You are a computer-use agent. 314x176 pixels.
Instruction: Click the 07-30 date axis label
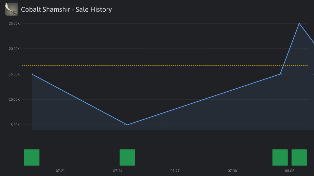point(232,171)
